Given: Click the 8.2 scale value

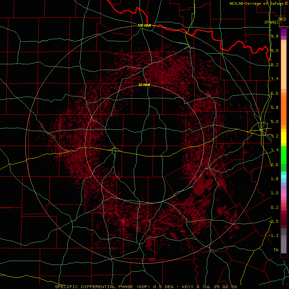Looking at the screenshot, I should pos(275,65).
